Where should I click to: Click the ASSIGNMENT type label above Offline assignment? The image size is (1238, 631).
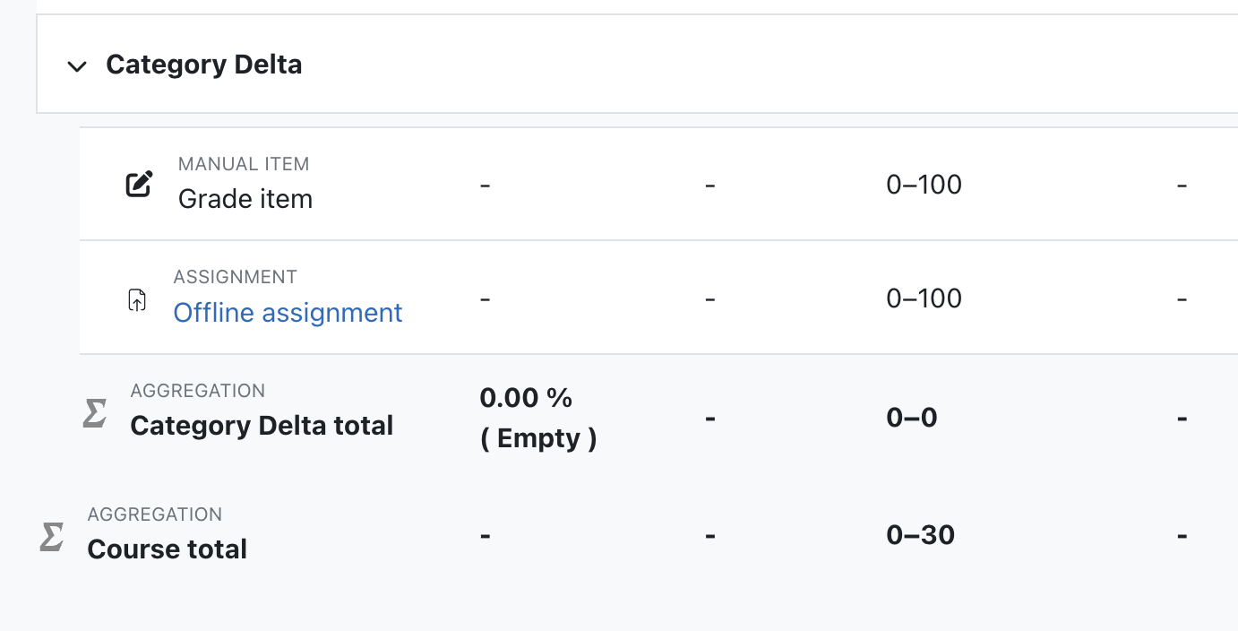tap(236, 277)
